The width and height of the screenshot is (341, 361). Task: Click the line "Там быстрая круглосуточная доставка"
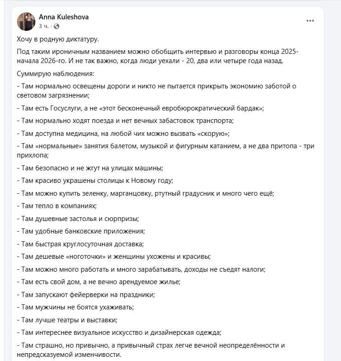click(80, 244)
